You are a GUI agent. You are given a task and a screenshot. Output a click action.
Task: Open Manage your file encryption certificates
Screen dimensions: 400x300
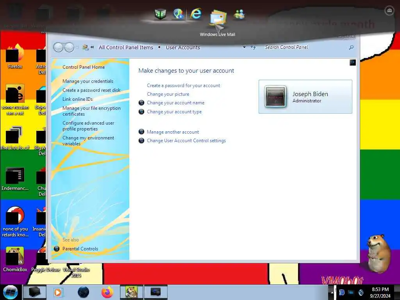click(91, 111)
